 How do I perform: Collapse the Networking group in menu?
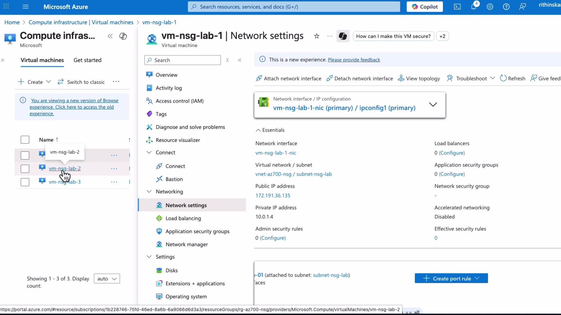tap(149, 192)
